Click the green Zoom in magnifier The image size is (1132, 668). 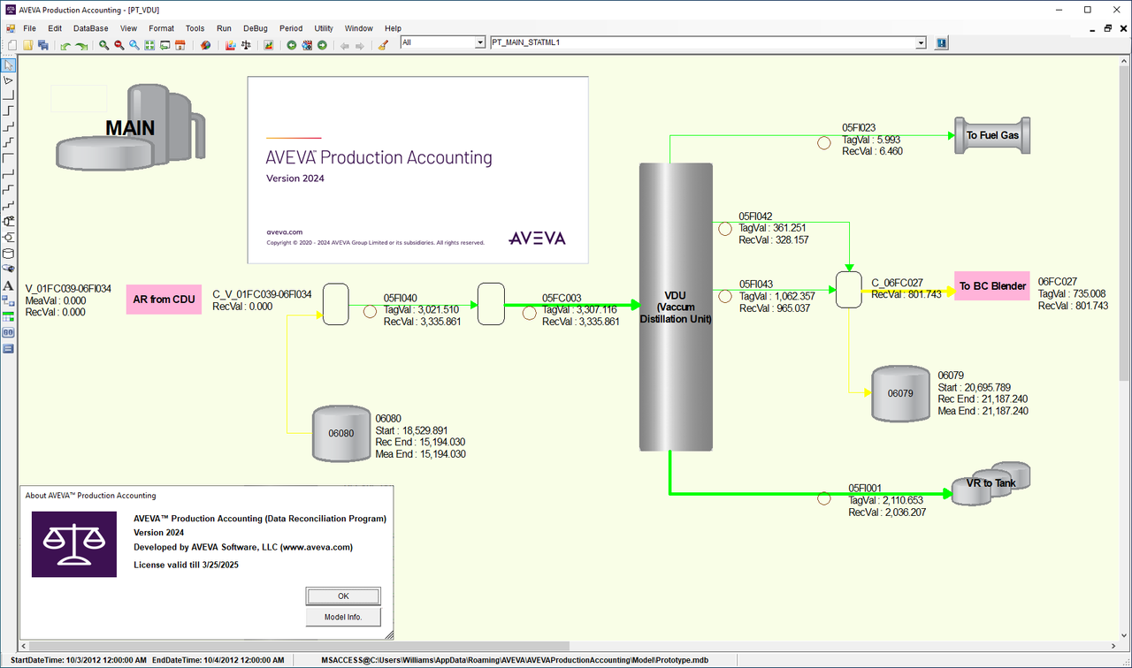tap(104, 45)
